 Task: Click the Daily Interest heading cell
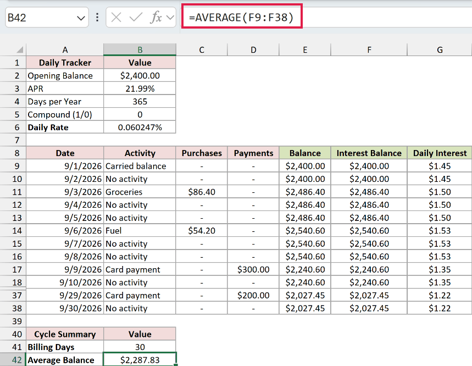(x=440, y=153)
